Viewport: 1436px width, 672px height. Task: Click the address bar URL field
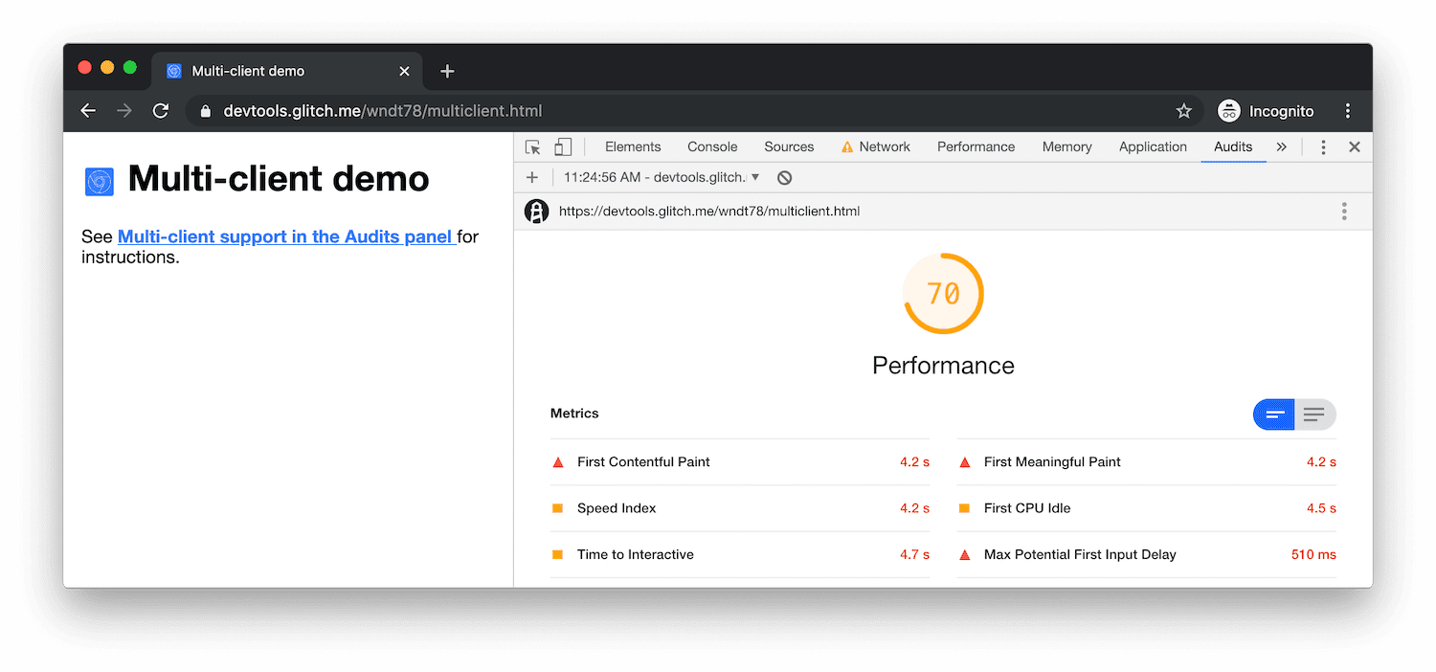(x=383, y=110)
